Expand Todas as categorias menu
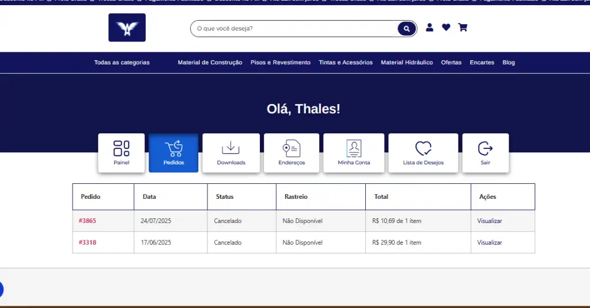The width and height of the screenshot is (590, 308). coord(122,63)
